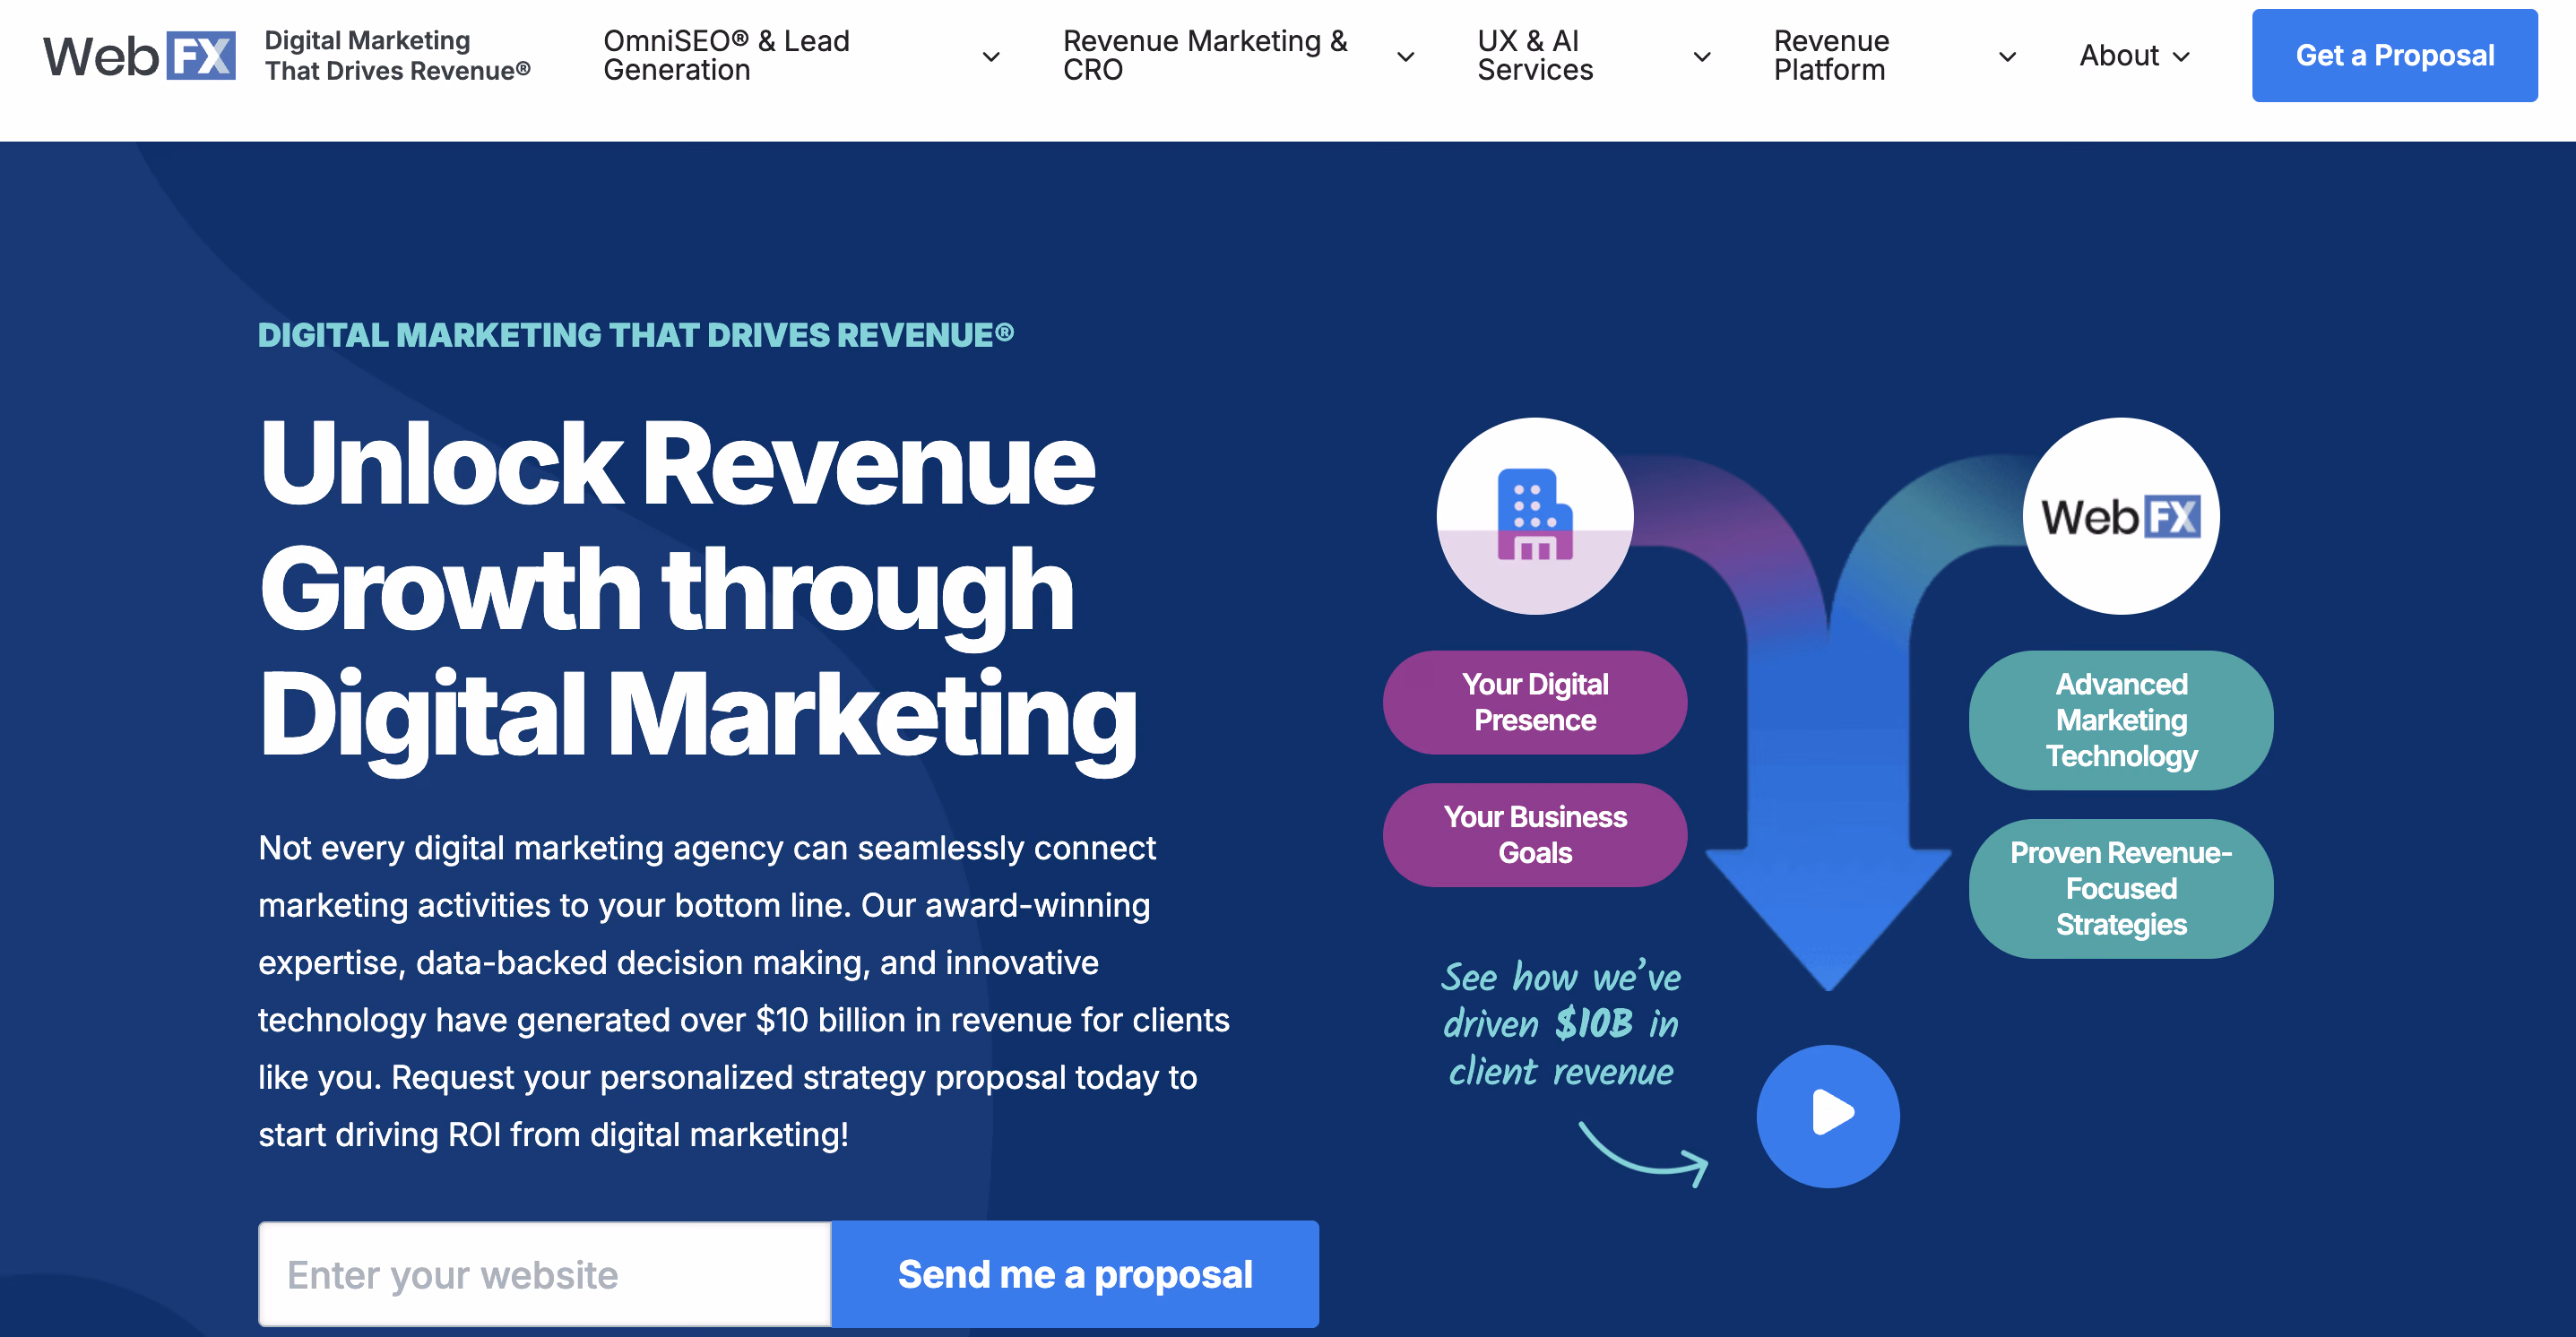This screenshot has width=2576, height=1337.
Task: Click 'See how we've driven $10B' handwritten text
Action: [1560, 1023]
